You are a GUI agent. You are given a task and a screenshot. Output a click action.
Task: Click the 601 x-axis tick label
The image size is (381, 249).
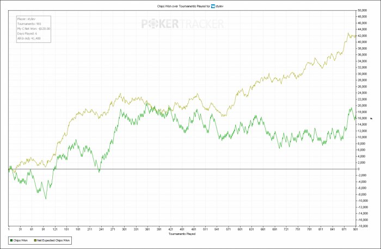click(240, 229)
